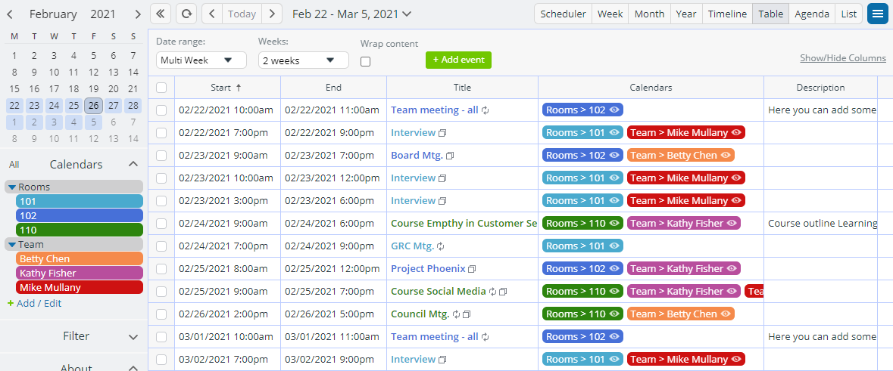This screenshot has height=371, width=893.
Task: Open the blue hamburger menu button
Action: coord(879,14)
